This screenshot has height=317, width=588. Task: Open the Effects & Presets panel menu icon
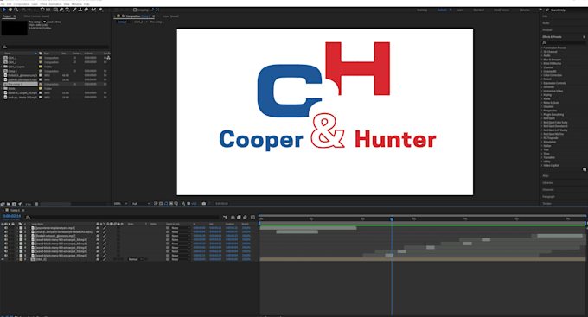[x=584, y=37]
